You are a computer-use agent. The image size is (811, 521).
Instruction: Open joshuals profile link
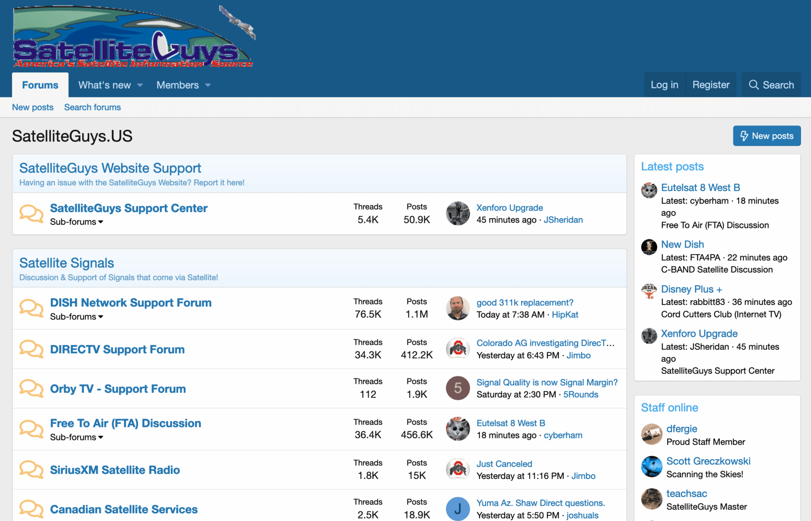coord(582,515)
